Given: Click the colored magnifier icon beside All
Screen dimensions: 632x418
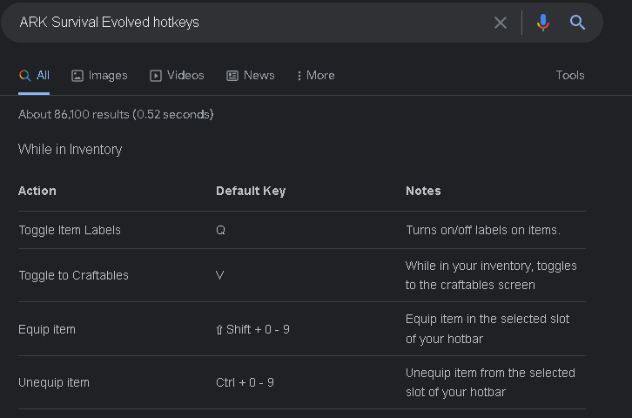Looking at the screenshot, I should click(25, 76).
